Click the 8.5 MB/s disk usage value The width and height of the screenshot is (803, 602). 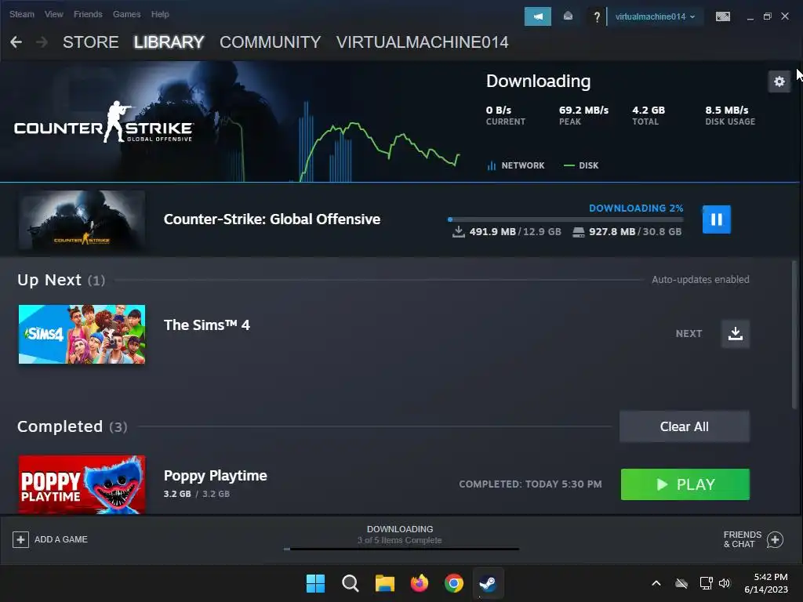pyautogui.click(x=727, y=110)
